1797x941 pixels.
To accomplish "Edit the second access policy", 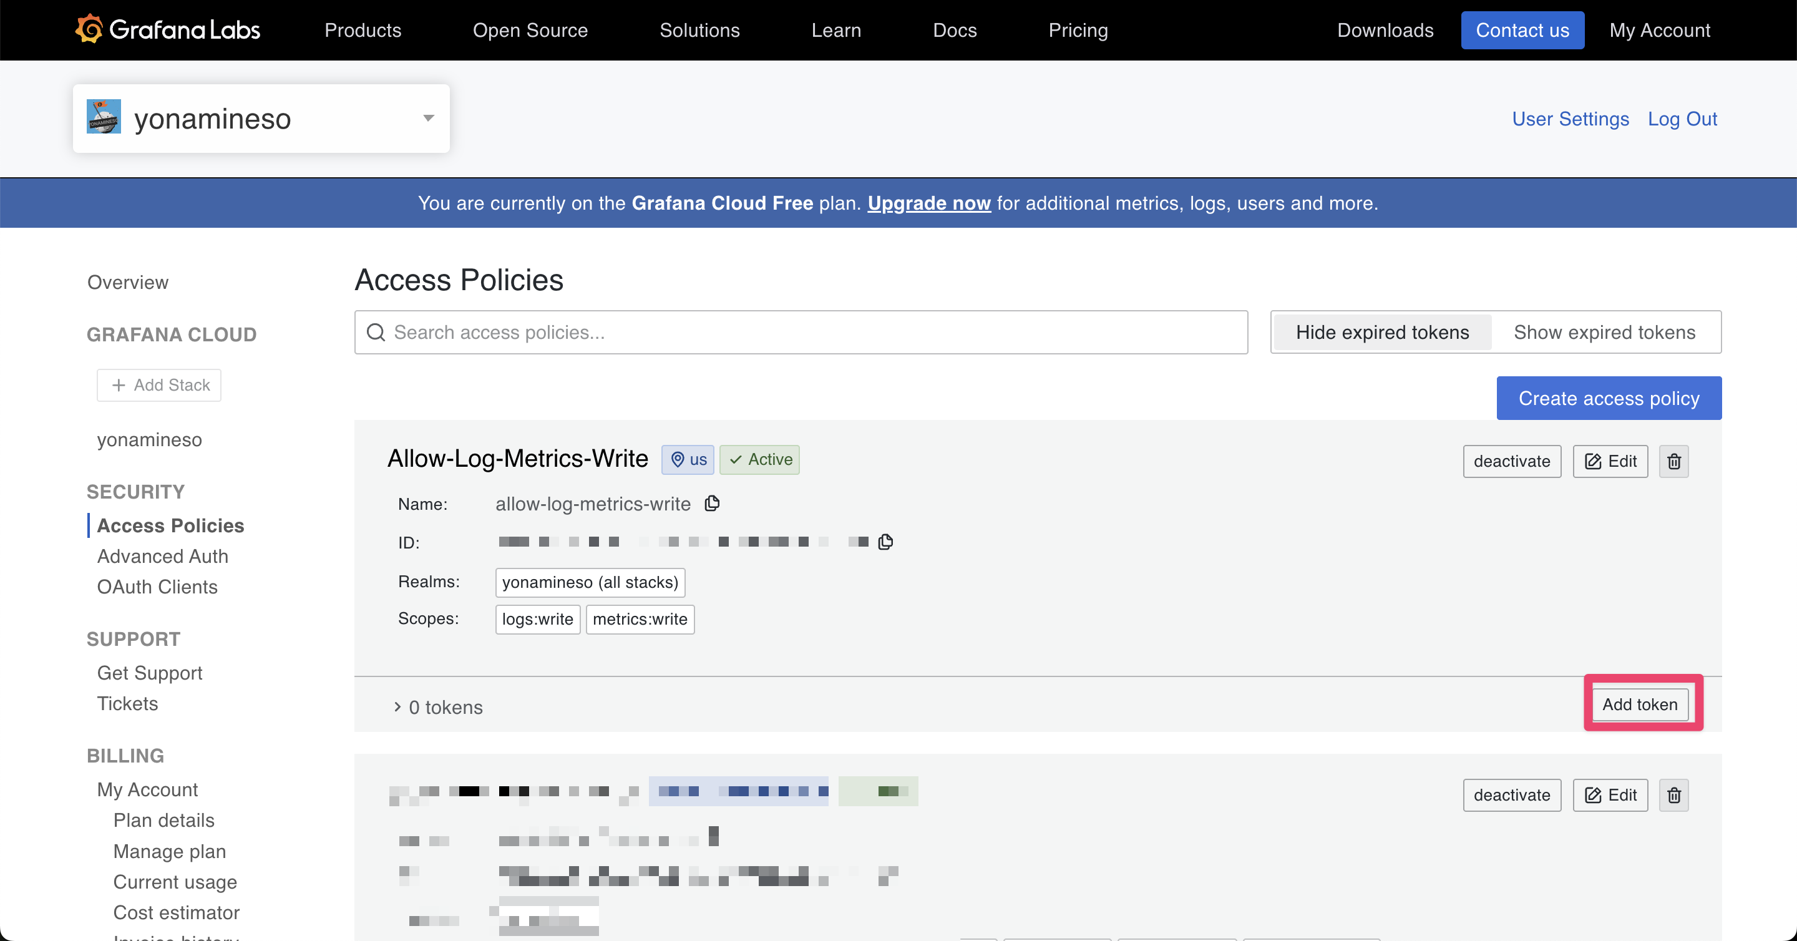I will tap(1610, 795).
